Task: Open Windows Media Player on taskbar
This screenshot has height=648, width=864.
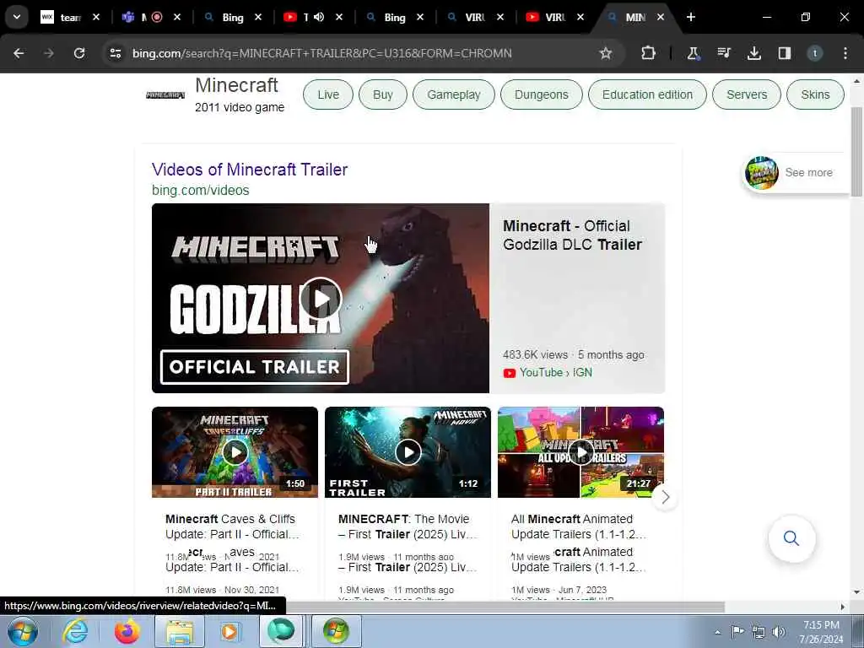Action: pos(229,631)
